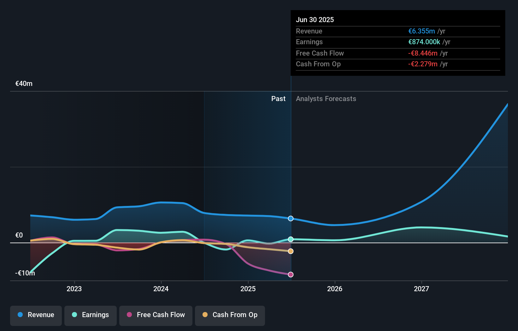
Task: Toggle the Cash From Op legend button
Action: pyautogui.click(x=230, y=316)
